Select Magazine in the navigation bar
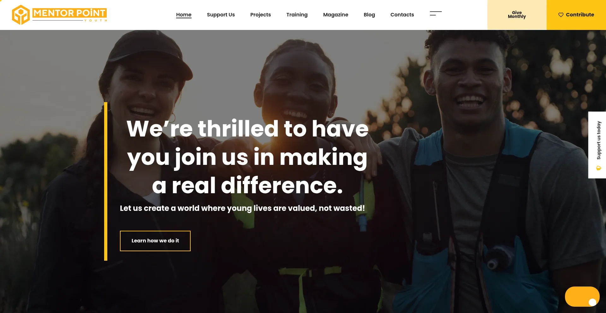 [336, 15]
